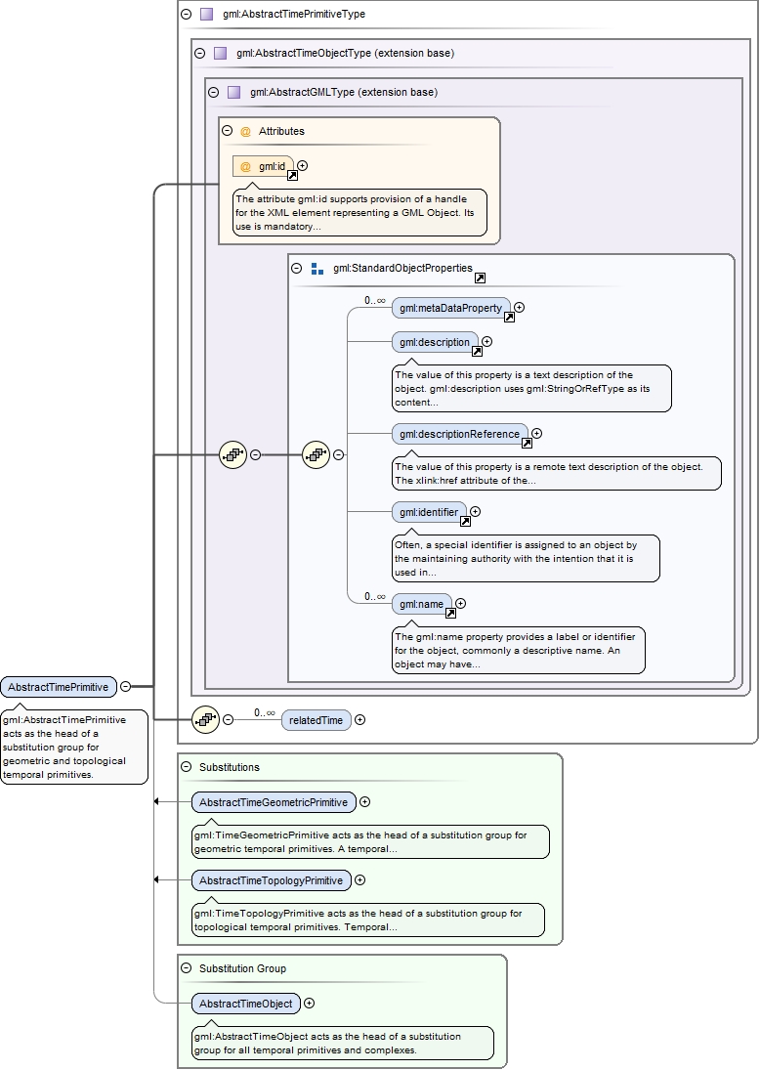Viewport: 760px width, 1070px height.
Task: Select the sequence compositor beside relatedTime
Action: point(205,720)
